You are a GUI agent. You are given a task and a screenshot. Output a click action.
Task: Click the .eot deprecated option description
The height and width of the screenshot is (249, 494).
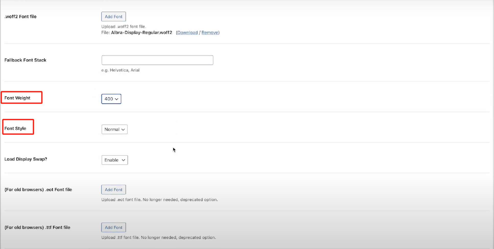159,200
